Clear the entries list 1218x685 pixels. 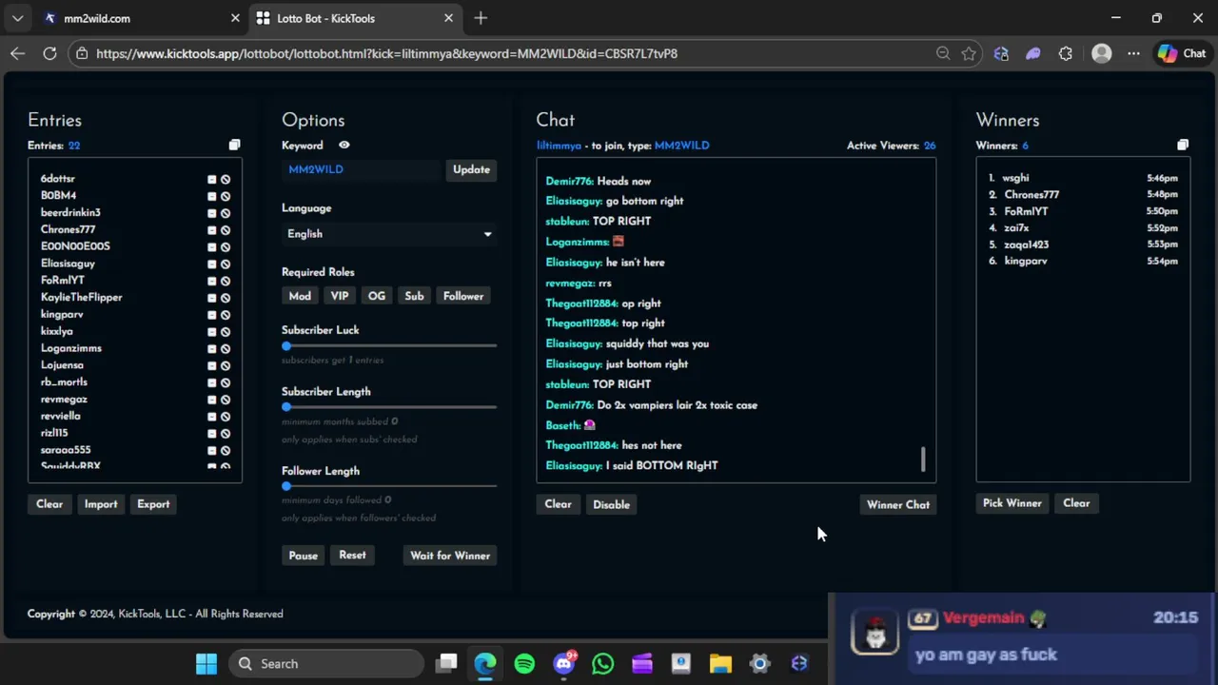(x=49, y=504)
